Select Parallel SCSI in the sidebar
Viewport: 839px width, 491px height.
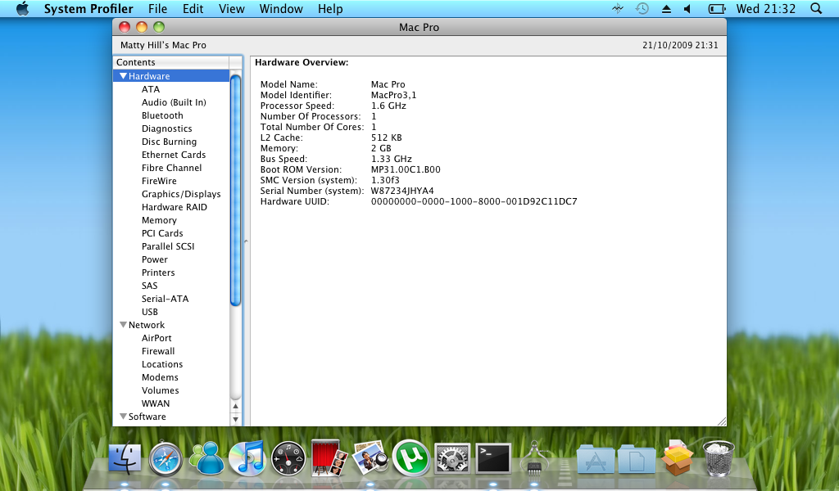pos(168,246)
